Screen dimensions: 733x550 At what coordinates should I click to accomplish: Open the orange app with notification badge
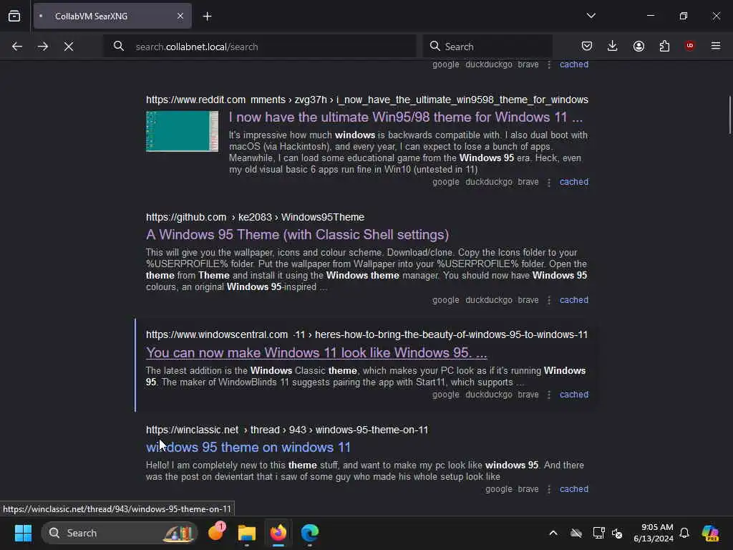(x=216, y=532)
